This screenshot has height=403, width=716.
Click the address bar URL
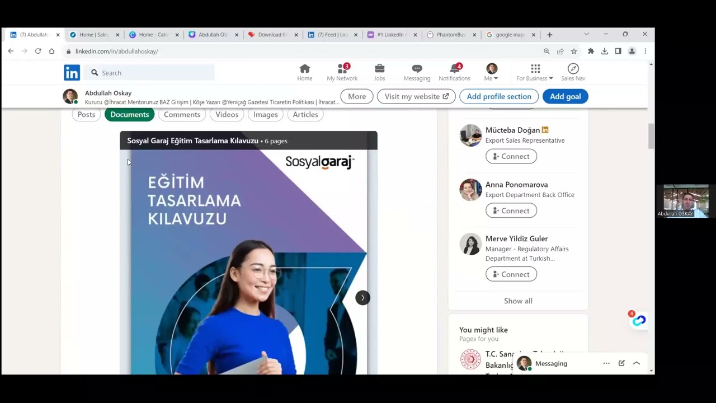(116, 51)
